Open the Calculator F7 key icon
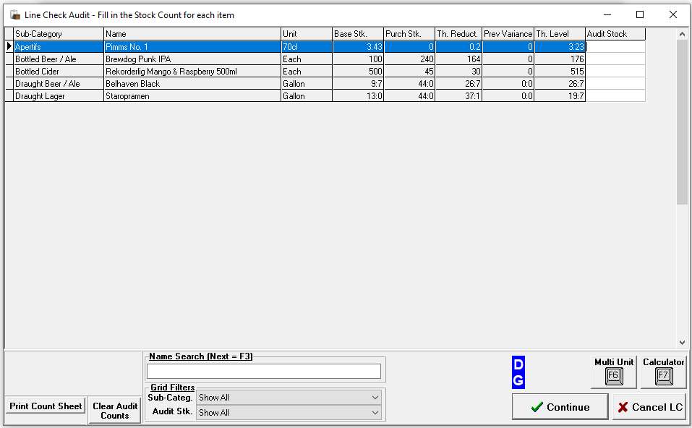 click(663, 376)
